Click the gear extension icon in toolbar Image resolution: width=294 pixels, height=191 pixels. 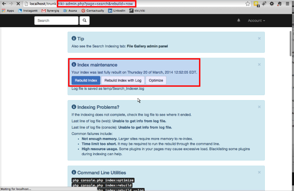[x=272, y=4]
